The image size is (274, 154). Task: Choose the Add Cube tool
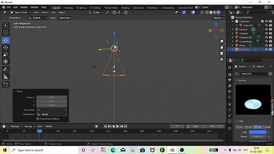pyautogui.click(x=6, y=85)
